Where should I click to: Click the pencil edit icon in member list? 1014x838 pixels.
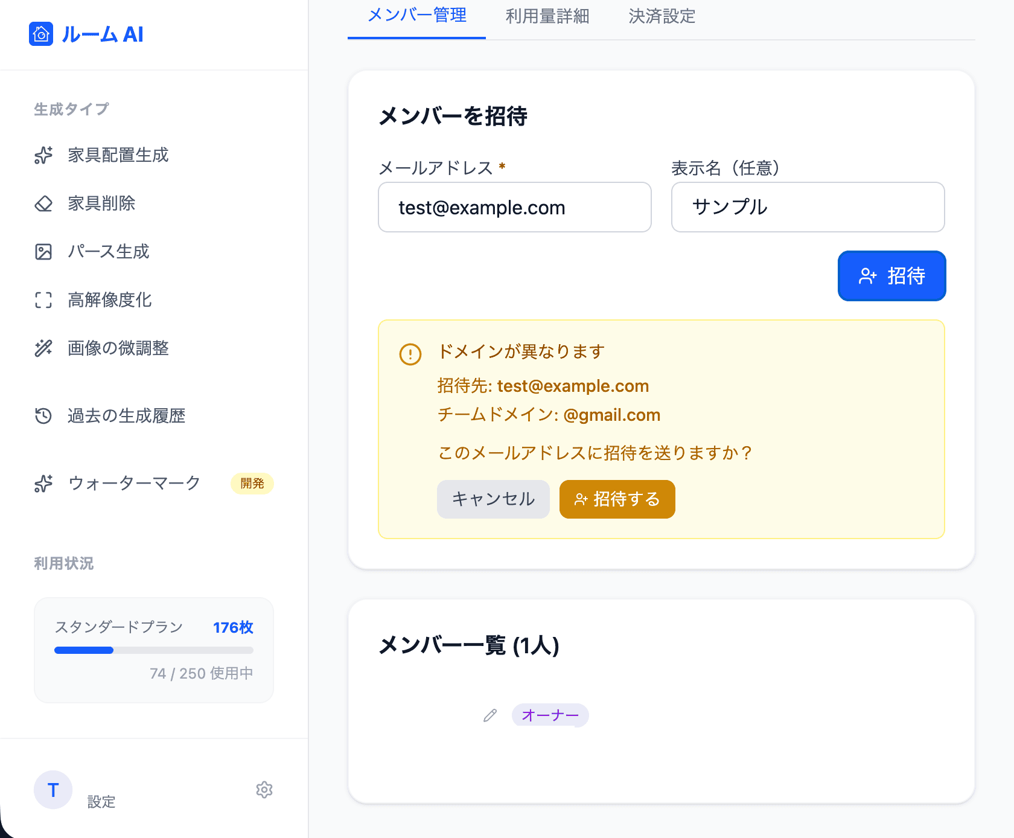[x=490, y=715]
